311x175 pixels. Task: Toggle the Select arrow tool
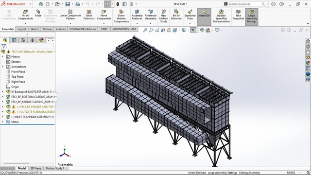pos(107,4)
